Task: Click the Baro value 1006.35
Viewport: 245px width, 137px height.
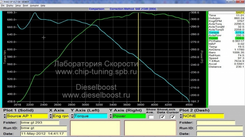Action: pyautogui.click(x=238, y=52)
